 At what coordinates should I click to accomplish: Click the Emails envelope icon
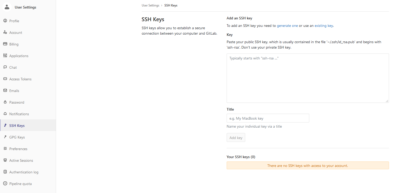[5, 91]
